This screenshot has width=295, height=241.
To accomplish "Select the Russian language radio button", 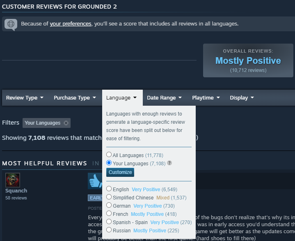I will pyautogui.click(x=109, y=229).
